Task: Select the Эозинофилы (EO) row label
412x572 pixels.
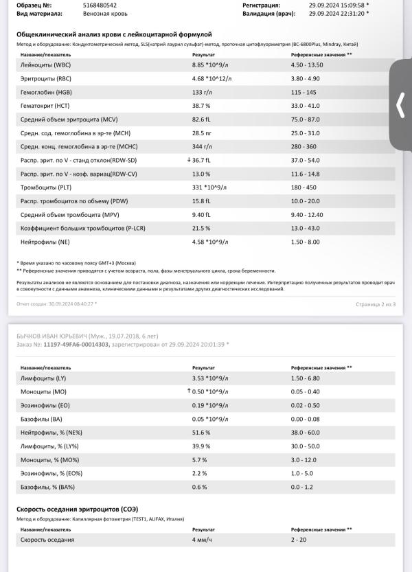Action: point(45,405)
